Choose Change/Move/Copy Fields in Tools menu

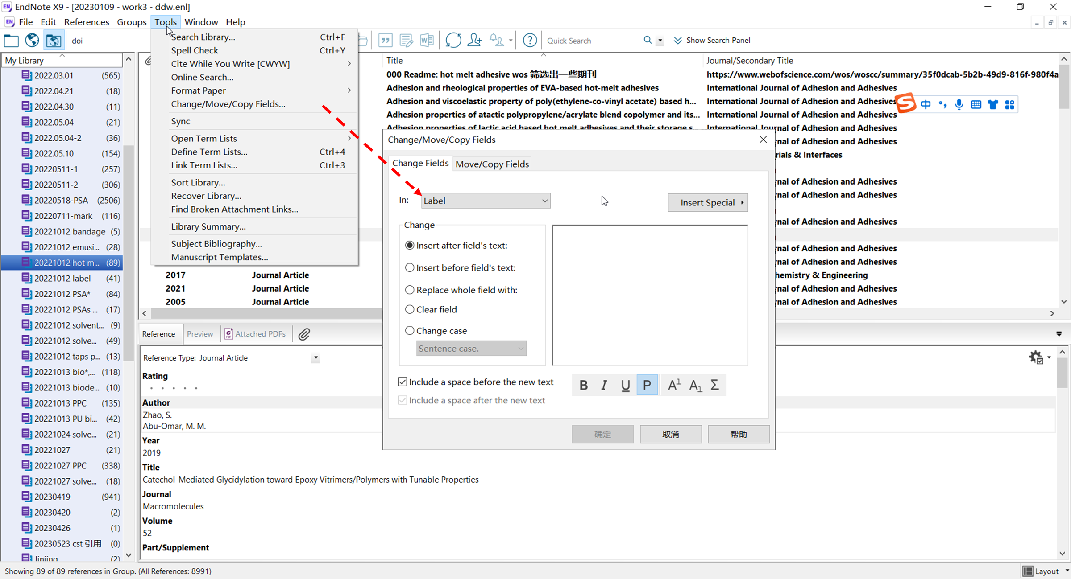[x=228, y=104]
